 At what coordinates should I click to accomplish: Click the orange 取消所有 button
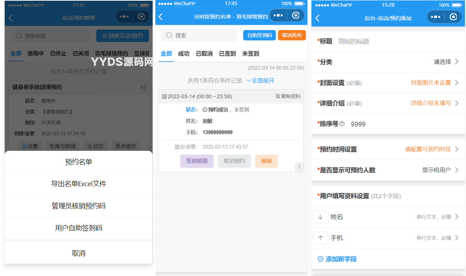(292, 35)
